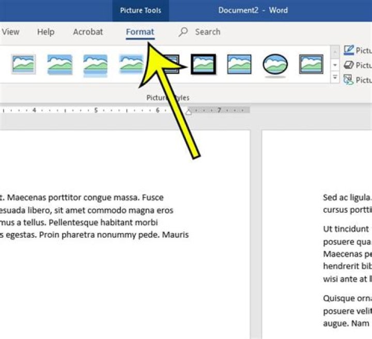Click the ruler at the 5 mark
This screenshot has width=372, height=339.
pyautogui.click(x=96, y=110)
